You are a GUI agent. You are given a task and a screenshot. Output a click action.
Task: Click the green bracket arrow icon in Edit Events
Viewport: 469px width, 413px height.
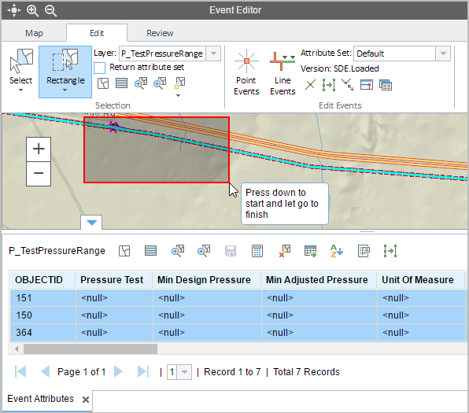coord(329,85)
